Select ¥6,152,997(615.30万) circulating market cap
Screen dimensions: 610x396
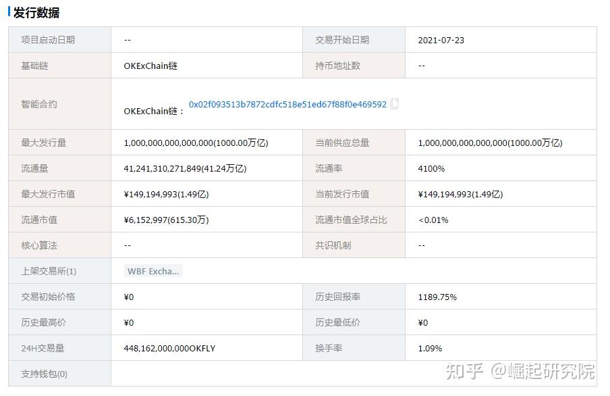[166, 220]
